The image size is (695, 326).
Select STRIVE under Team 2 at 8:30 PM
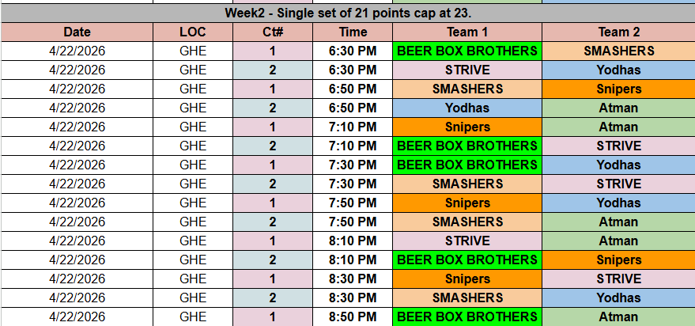pos(618,279)
